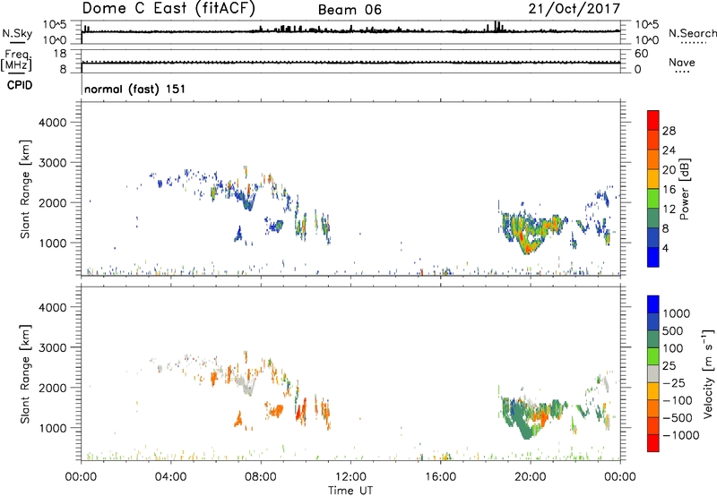This screenshot has width=717, height=496.
Task: Click the 'Velocity [m s-1]' colorbar title
Action: (708, 373)
